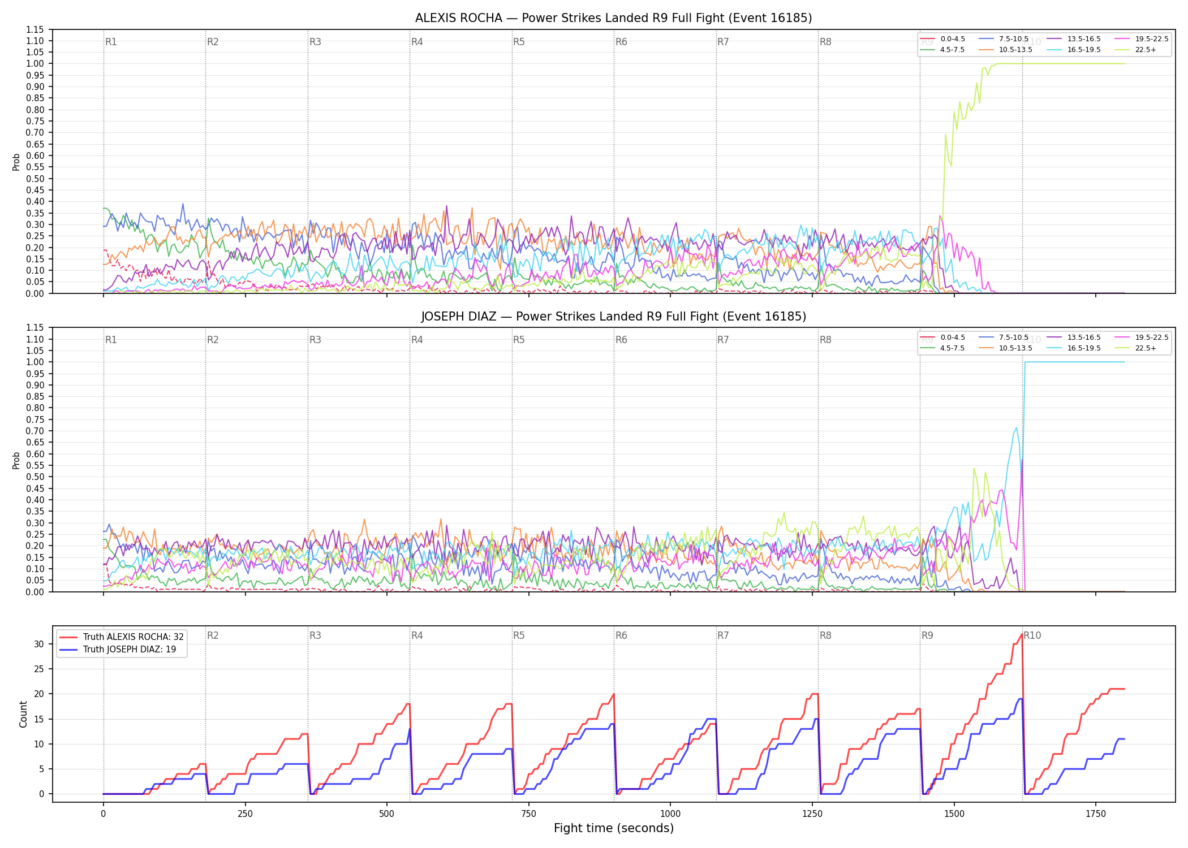Click the Fight time (seconds) axis label

click(613, 828)
